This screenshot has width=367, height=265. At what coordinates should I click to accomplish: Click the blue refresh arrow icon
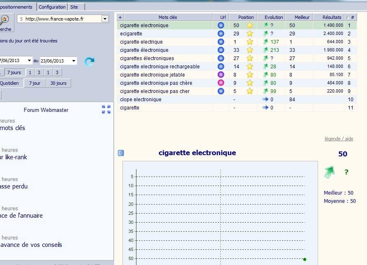[x=90, y=62]
